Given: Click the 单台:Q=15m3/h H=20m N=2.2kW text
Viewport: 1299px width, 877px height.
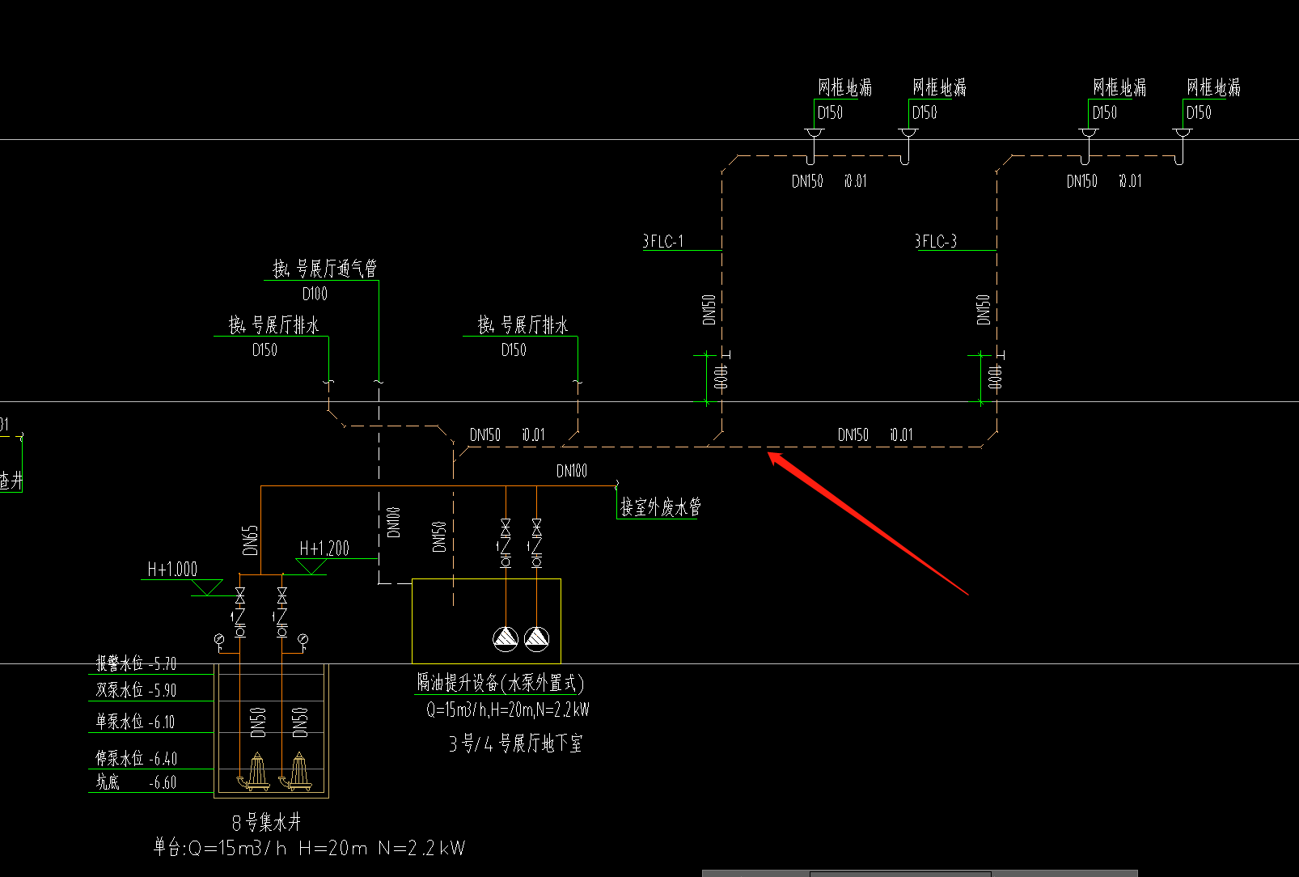Looking at the screenshot, I should tap(309, 848).
